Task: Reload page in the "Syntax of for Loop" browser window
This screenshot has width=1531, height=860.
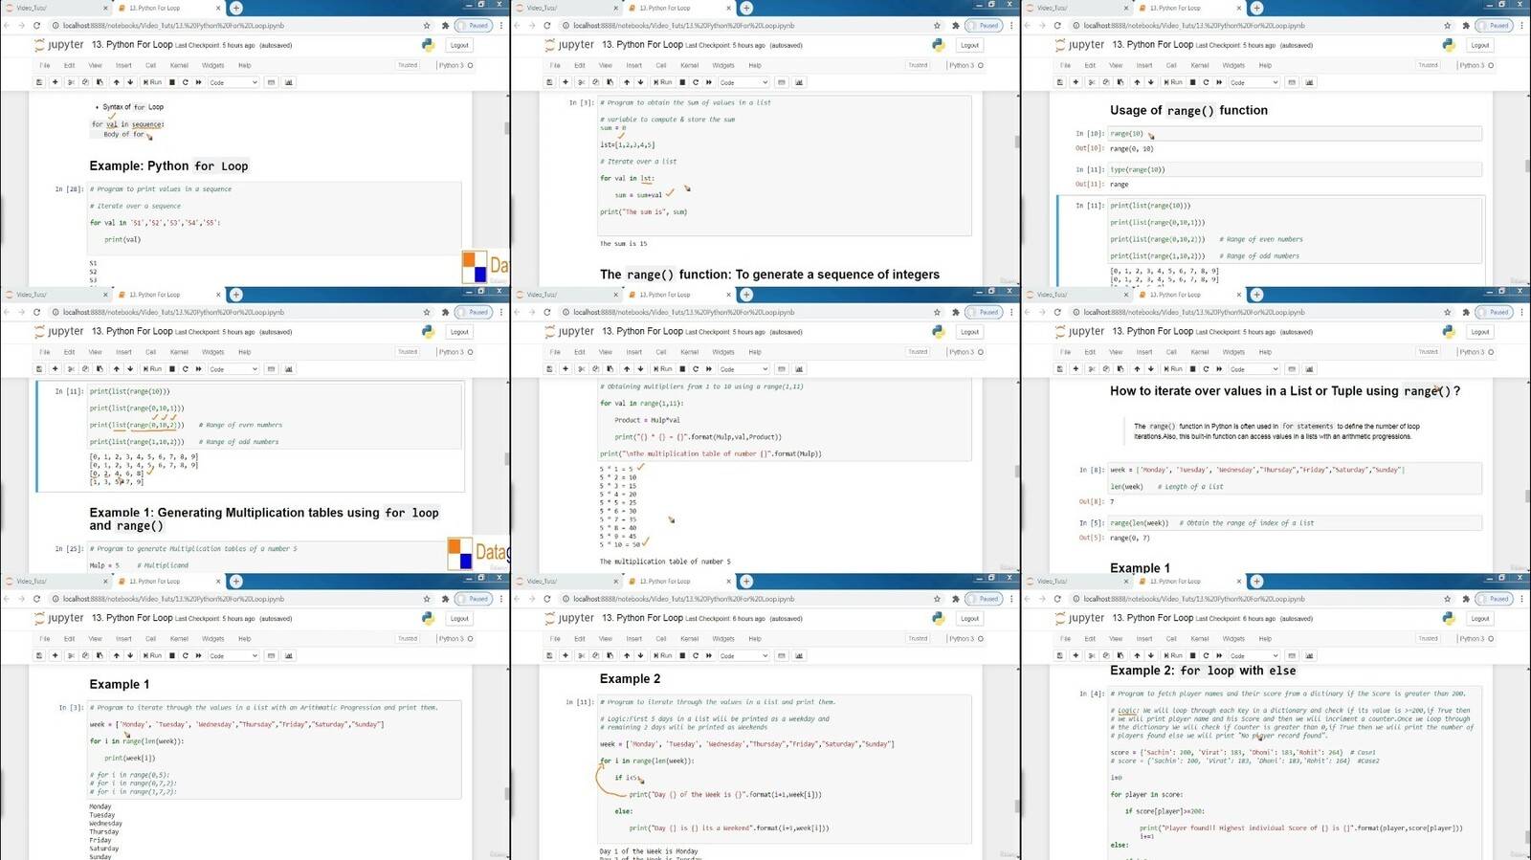Action: (37, 26)
